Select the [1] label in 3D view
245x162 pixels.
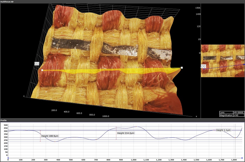click(37, 63)
